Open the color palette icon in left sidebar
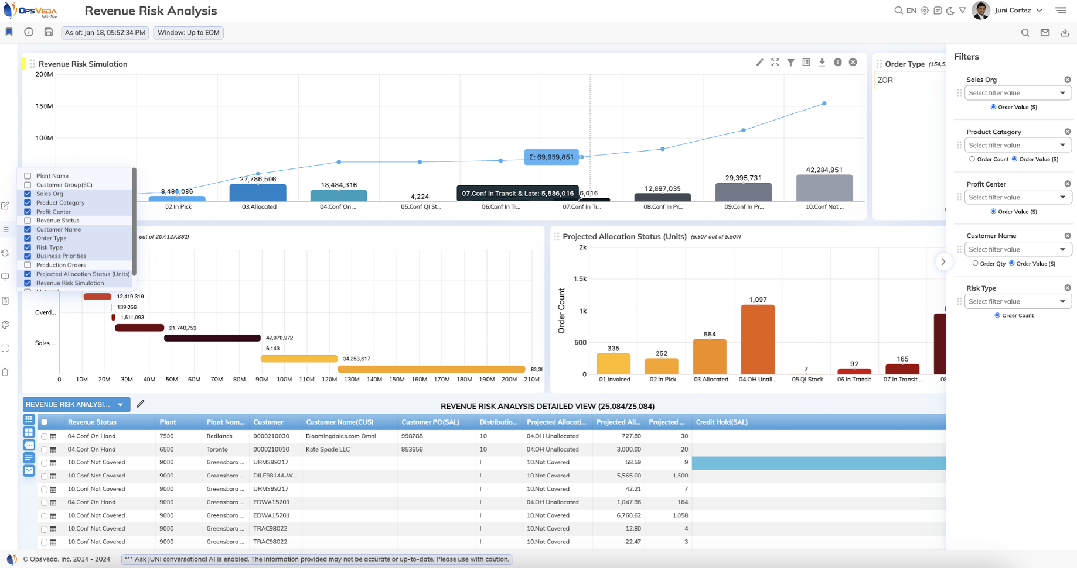Screen dimensions: 1077x568 pyautogui.click(x=5, y=325)
